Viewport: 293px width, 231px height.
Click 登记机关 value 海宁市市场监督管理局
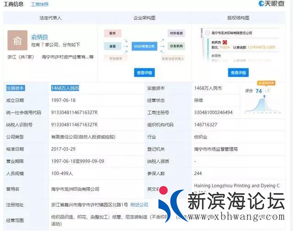[216, 149]
